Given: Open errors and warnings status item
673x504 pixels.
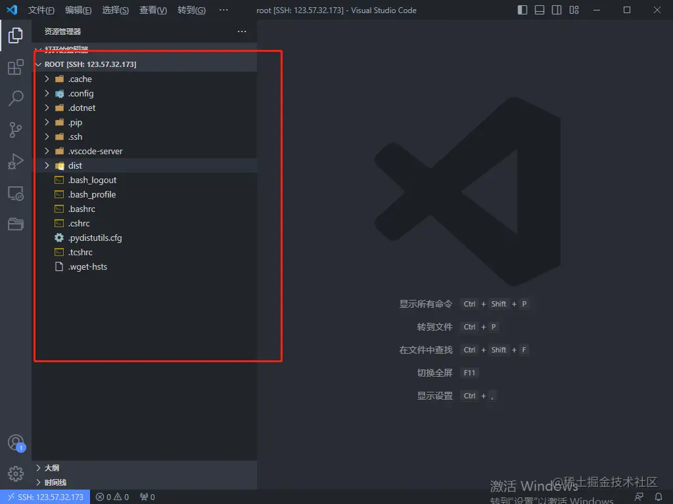Looking at the screenshot, I should [x=112, y=497].
